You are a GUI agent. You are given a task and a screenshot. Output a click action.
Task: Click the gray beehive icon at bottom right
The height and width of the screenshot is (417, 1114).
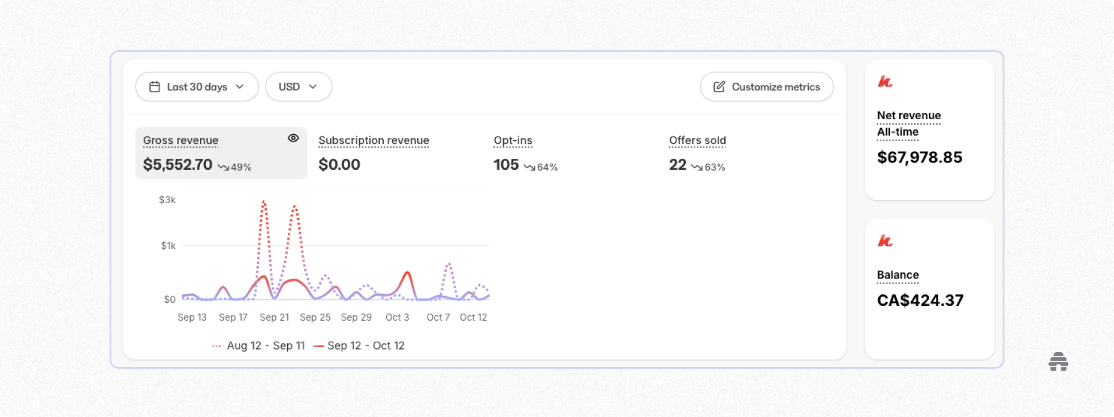coord(1058,362)
